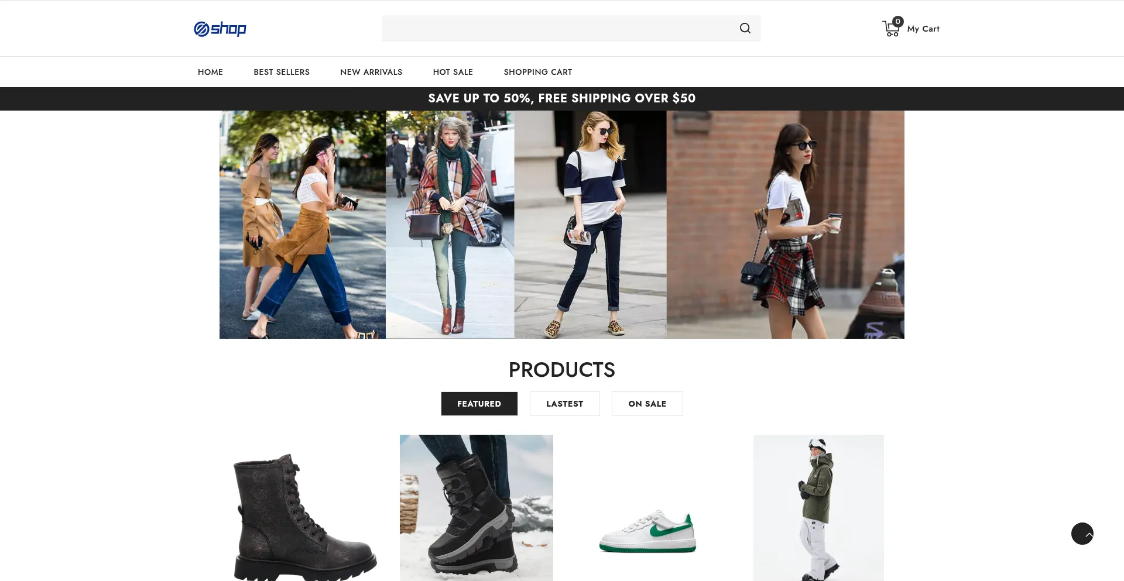Open the shopping cart icon
This screenshot has height=581, width=1124.
tap(890, 29)
